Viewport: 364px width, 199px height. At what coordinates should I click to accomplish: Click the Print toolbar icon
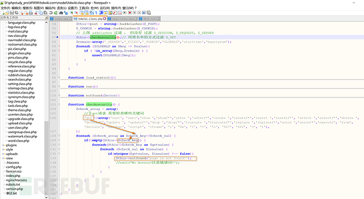coord(31,13)
